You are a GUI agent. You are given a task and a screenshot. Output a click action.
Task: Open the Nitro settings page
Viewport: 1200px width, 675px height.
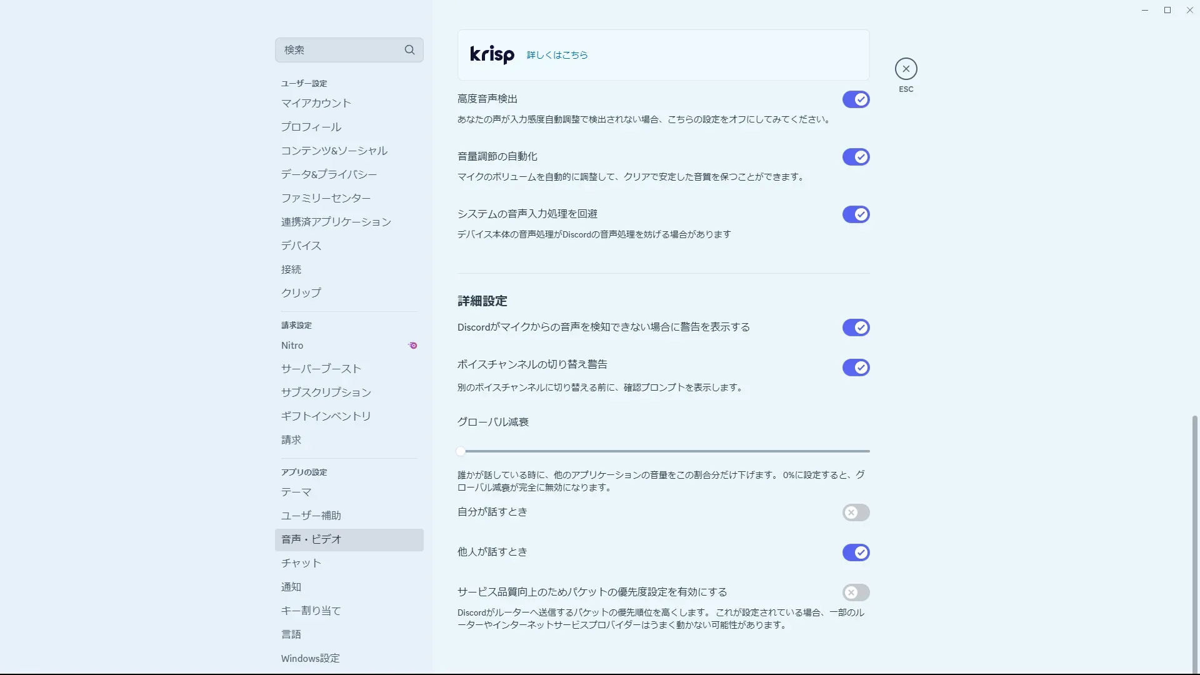[292, 346]
